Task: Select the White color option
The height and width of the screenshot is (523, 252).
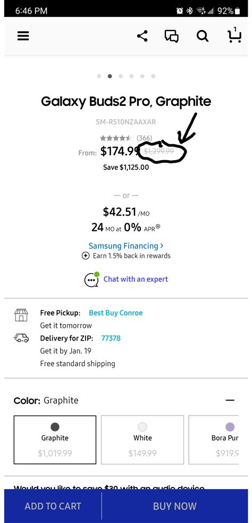Action: coord(142,439)
